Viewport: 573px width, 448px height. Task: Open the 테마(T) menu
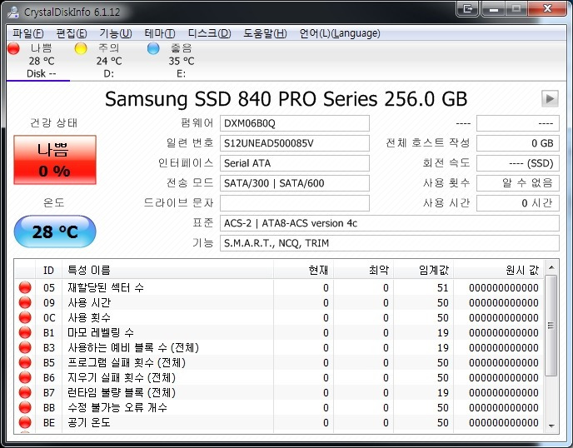coord(160,33)
